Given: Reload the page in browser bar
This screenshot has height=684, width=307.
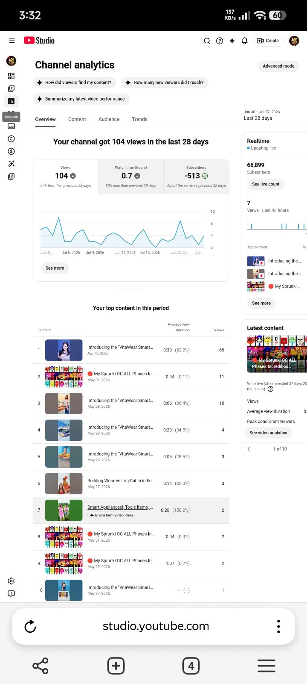Looking at the screenshot, I should click(x=30, y=626).
